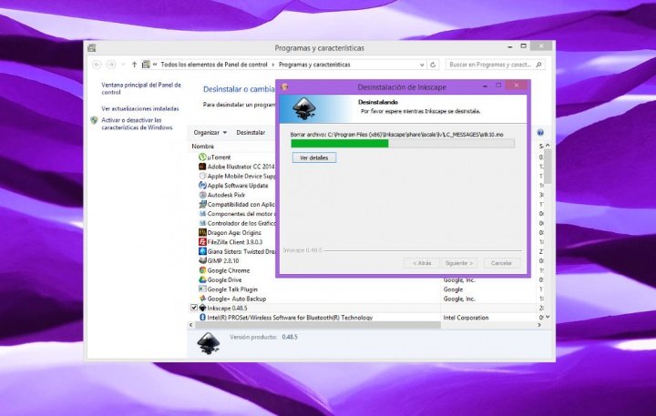Open Ver actualizaciones instaladas link
656x416 pixels.
coord(139,107)
